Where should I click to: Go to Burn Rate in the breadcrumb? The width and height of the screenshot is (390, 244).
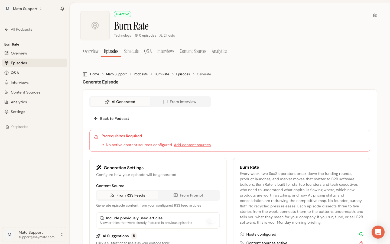tap(162, 74)
